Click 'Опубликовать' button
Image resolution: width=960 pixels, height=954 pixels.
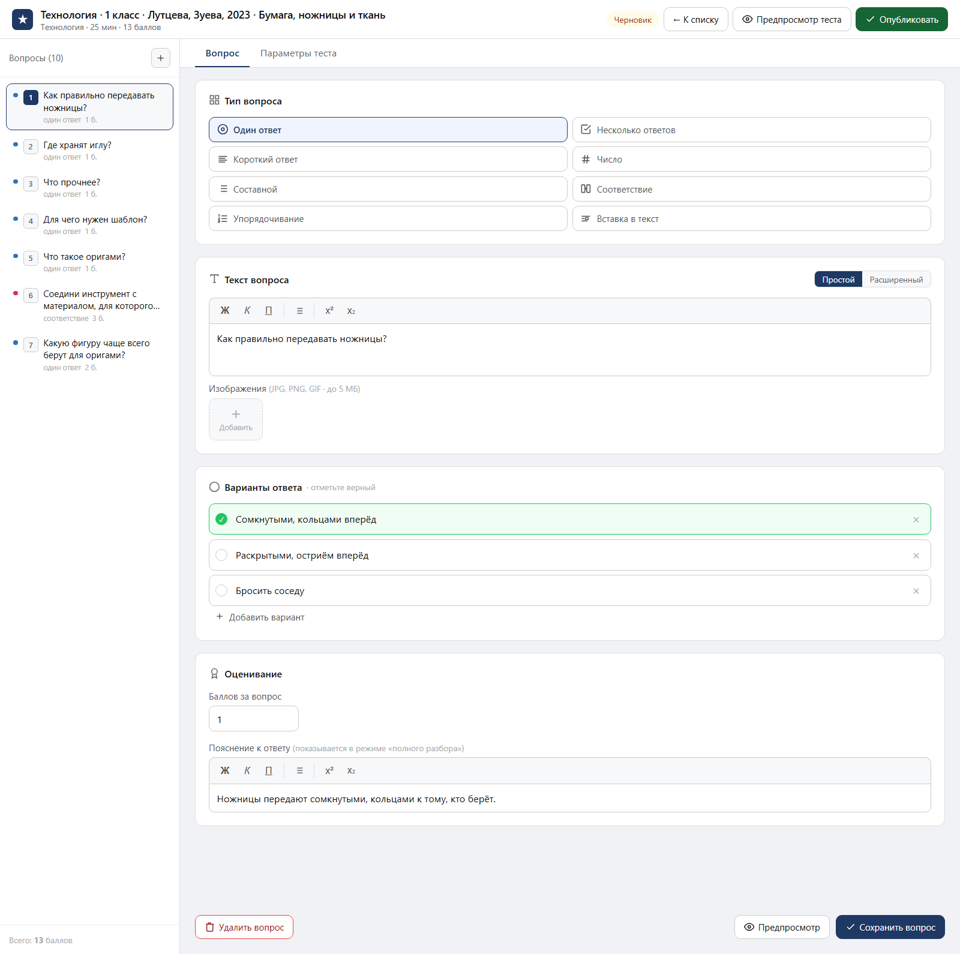click(x=901, y=19)
